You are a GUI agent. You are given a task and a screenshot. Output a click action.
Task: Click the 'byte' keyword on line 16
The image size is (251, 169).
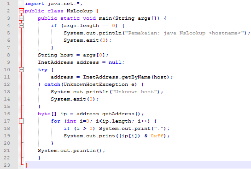pyautogui.click(x=44, y=114)
